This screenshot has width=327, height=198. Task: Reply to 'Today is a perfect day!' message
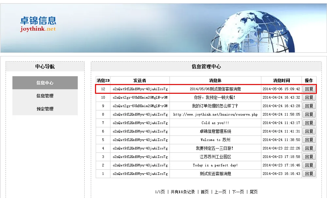click(x=309, y=165)
